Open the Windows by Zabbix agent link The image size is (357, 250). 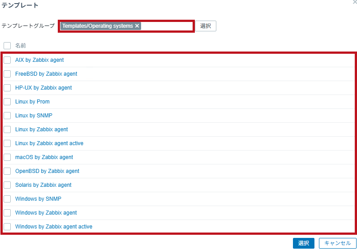[x=46, y=213]
